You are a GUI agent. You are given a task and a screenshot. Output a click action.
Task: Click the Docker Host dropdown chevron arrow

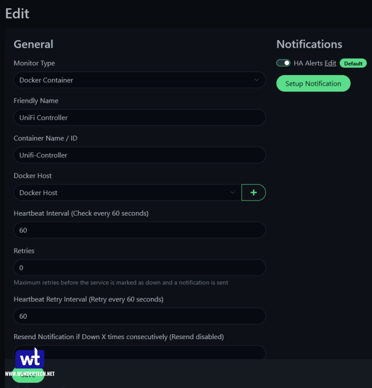pos(232,192)
